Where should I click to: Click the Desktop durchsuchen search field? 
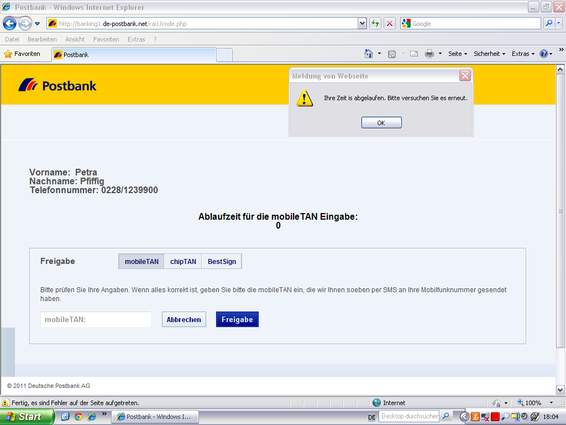tap(410, 416)
